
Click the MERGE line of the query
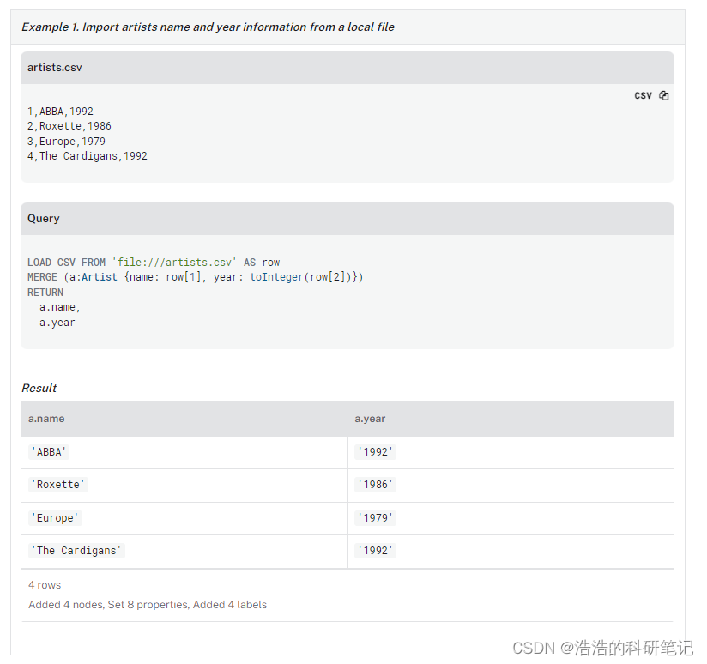click(x=196, y=277)
